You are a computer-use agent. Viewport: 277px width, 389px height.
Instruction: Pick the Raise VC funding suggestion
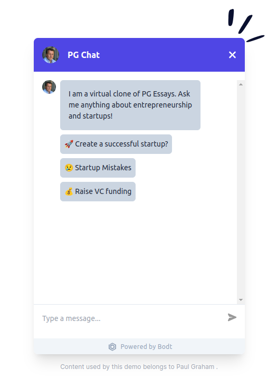[x=98, y=191]
